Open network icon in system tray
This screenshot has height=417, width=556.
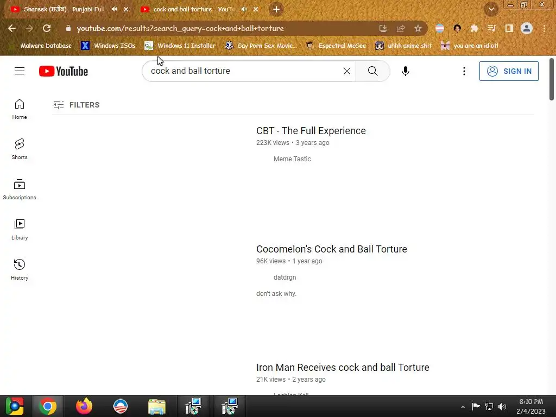pyautogui.click(x=489, y=407)
